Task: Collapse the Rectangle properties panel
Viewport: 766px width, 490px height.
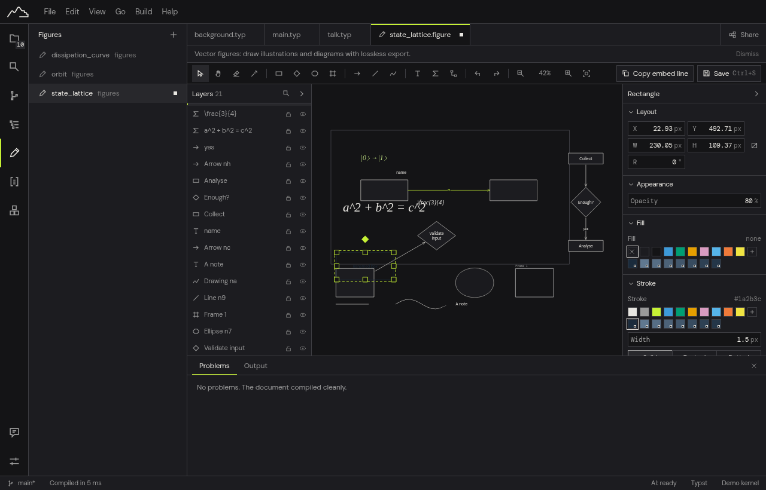Action: 756,94
